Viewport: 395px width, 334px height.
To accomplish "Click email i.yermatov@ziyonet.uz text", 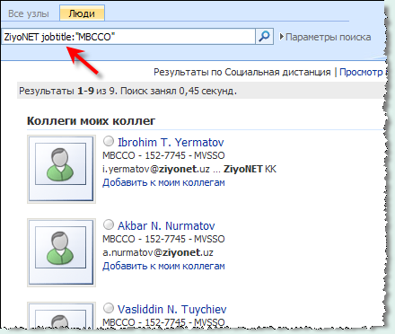I will click(156, 169).
